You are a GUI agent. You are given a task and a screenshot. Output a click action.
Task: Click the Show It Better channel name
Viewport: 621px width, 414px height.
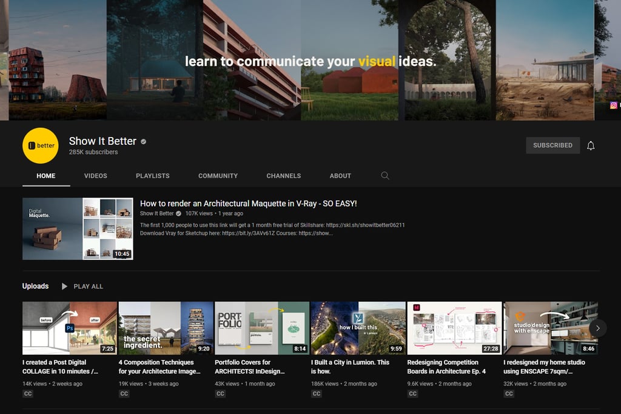tap(102, 141)
